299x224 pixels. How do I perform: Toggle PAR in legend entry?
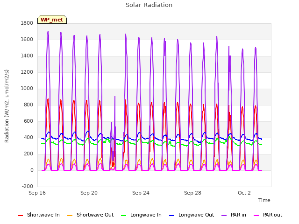pos(234,215)
